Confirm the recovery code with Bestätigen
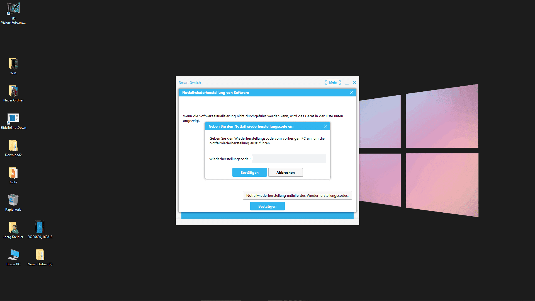Screen dimensions: 535x301 tap(249, 173)
